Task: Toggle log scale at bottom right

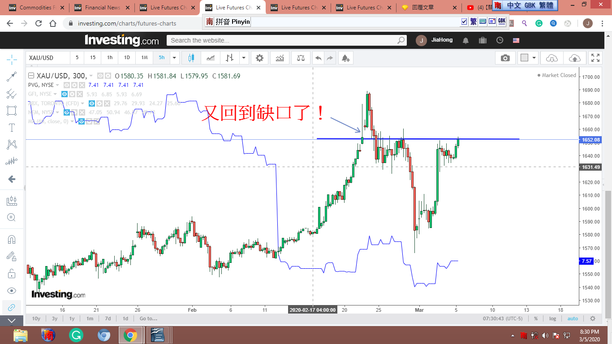Action: (552, 318)
